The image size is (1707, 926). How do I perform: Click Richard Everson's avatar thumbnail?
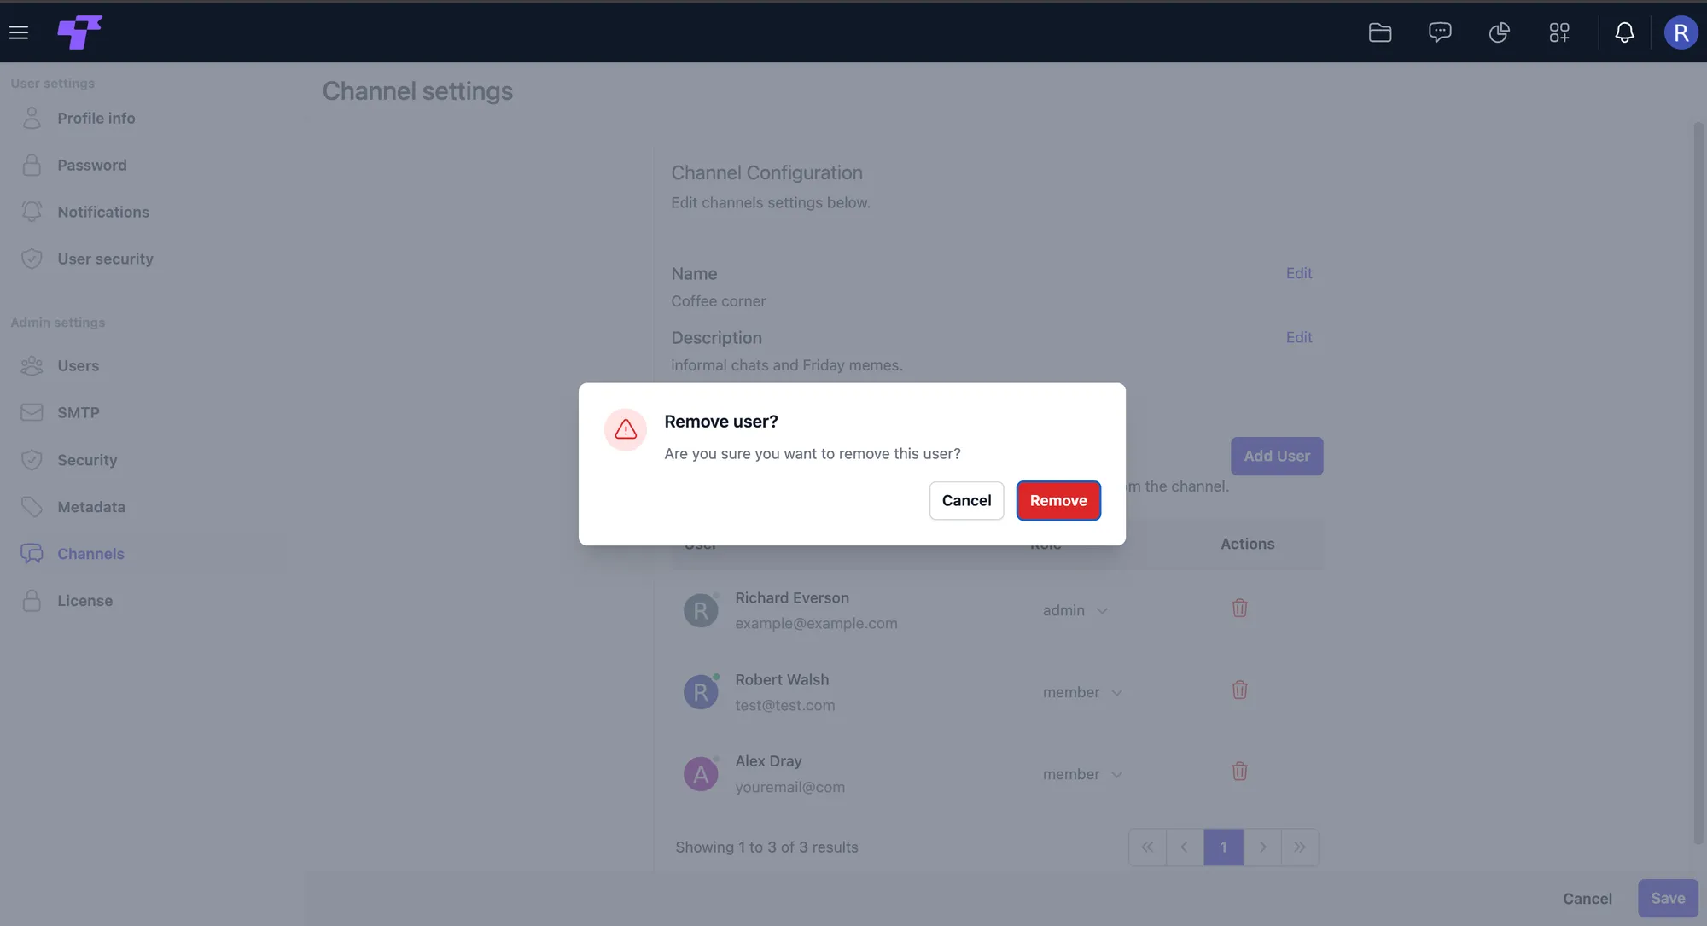click(x=701, y=611)
